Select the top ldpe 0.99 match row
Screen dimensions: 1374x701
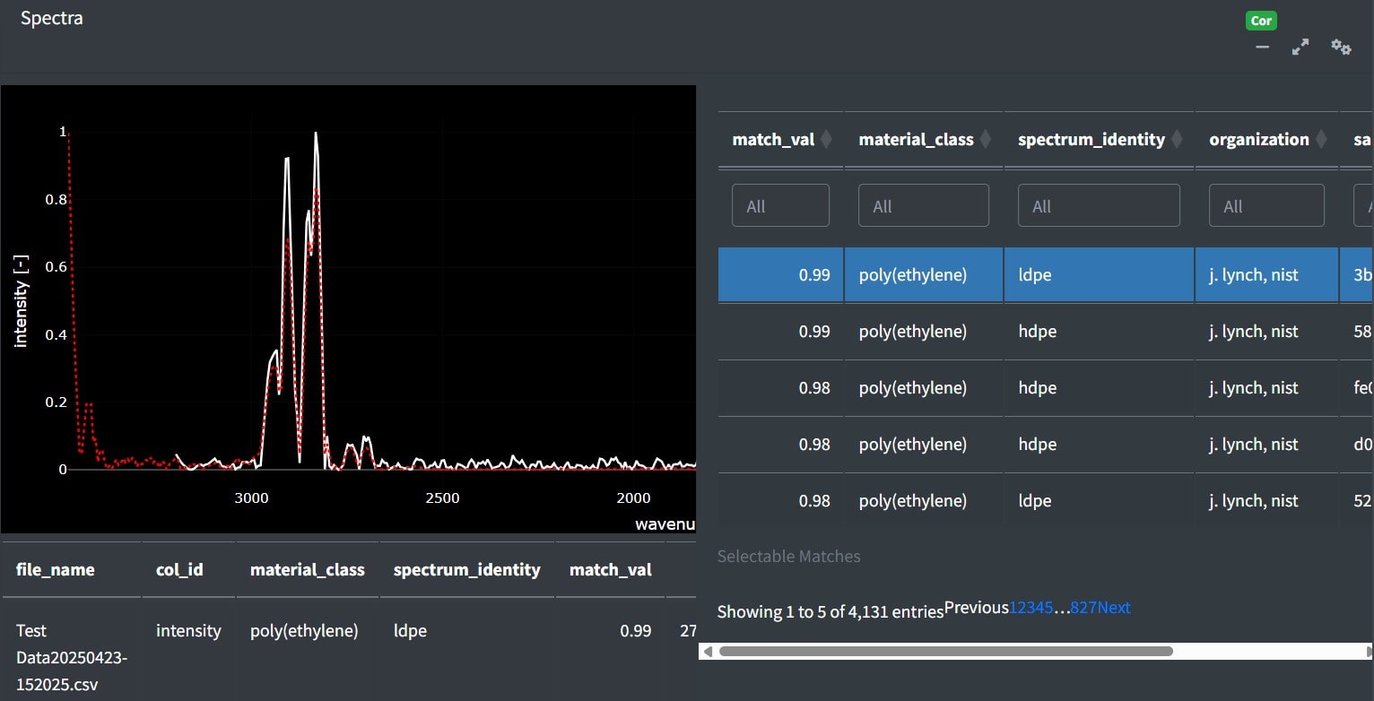click(x=1045, y=275)
